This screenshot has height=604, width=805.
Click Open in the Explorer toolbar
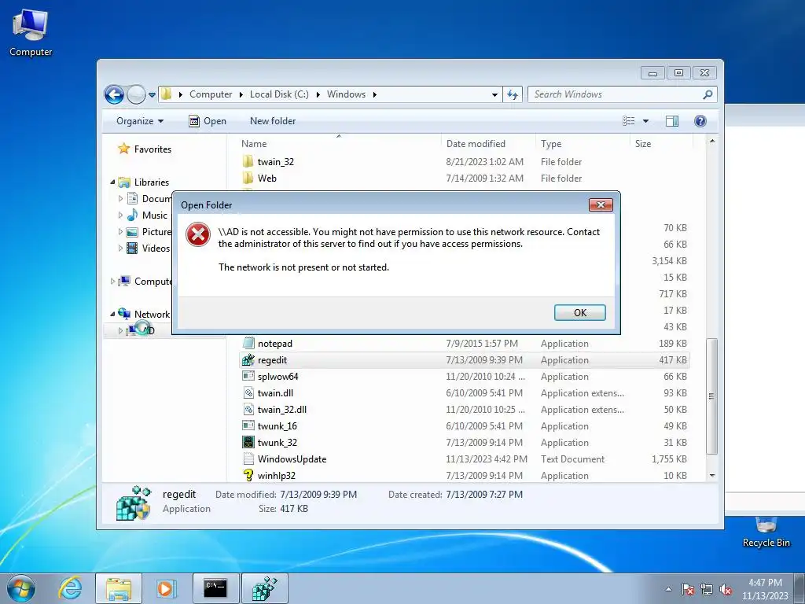[x=208, y=121]
